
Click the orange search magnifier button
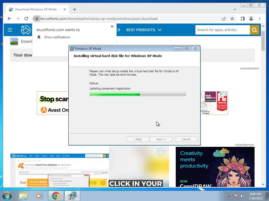pos(254,30)
